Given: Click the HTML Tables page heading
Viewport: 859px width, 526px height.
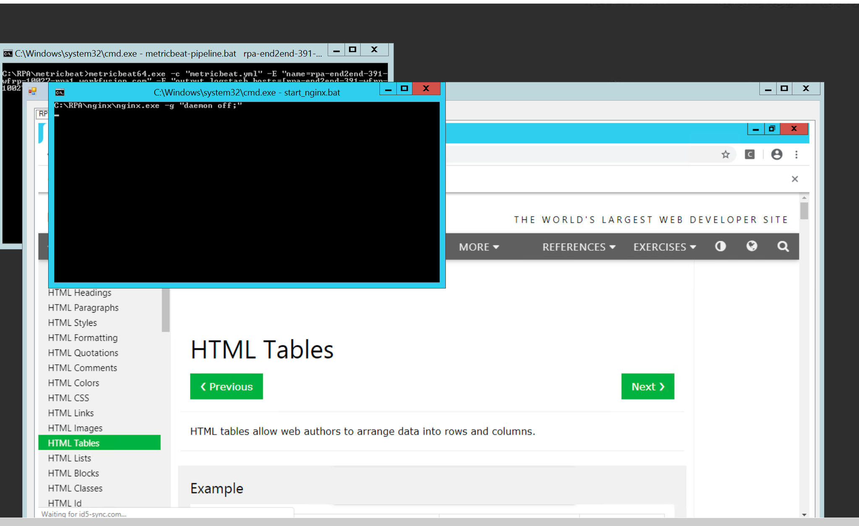Looking at the screenshot, I should pyautogui.click(x=262, y=350).
